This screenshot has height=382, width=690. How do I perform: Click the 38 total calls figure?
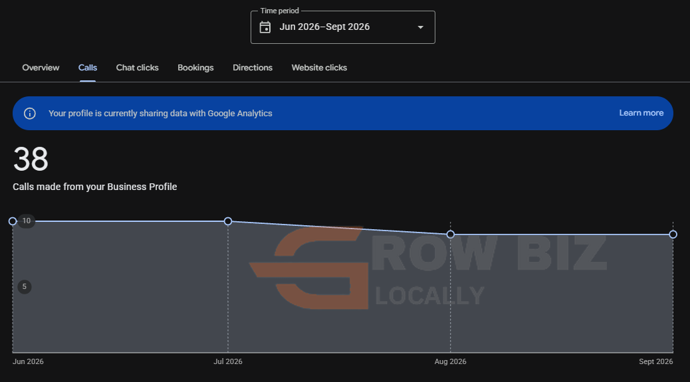(x=31, y=159)
